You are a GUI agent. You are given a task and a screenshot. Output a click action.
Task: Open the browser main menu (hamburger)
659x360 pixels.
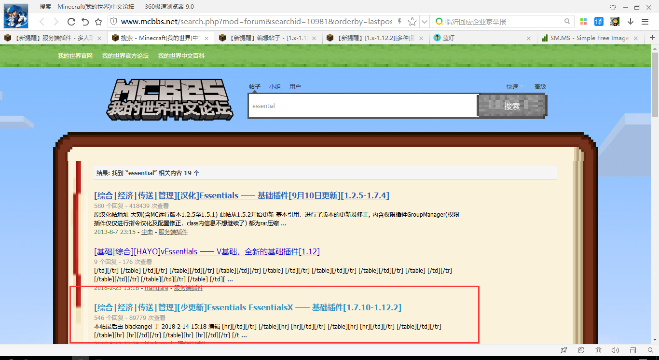click(645, 22)
